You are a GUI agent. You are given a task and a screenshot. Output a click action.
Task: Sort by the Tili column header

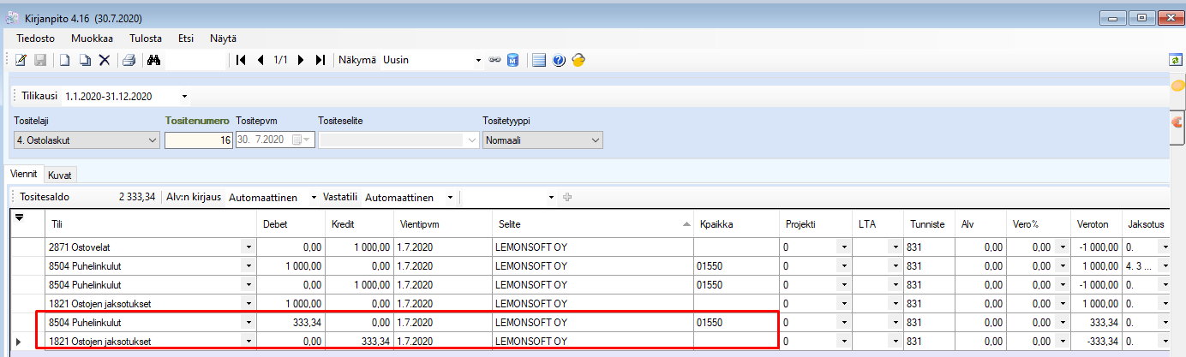tap(151, 223)
